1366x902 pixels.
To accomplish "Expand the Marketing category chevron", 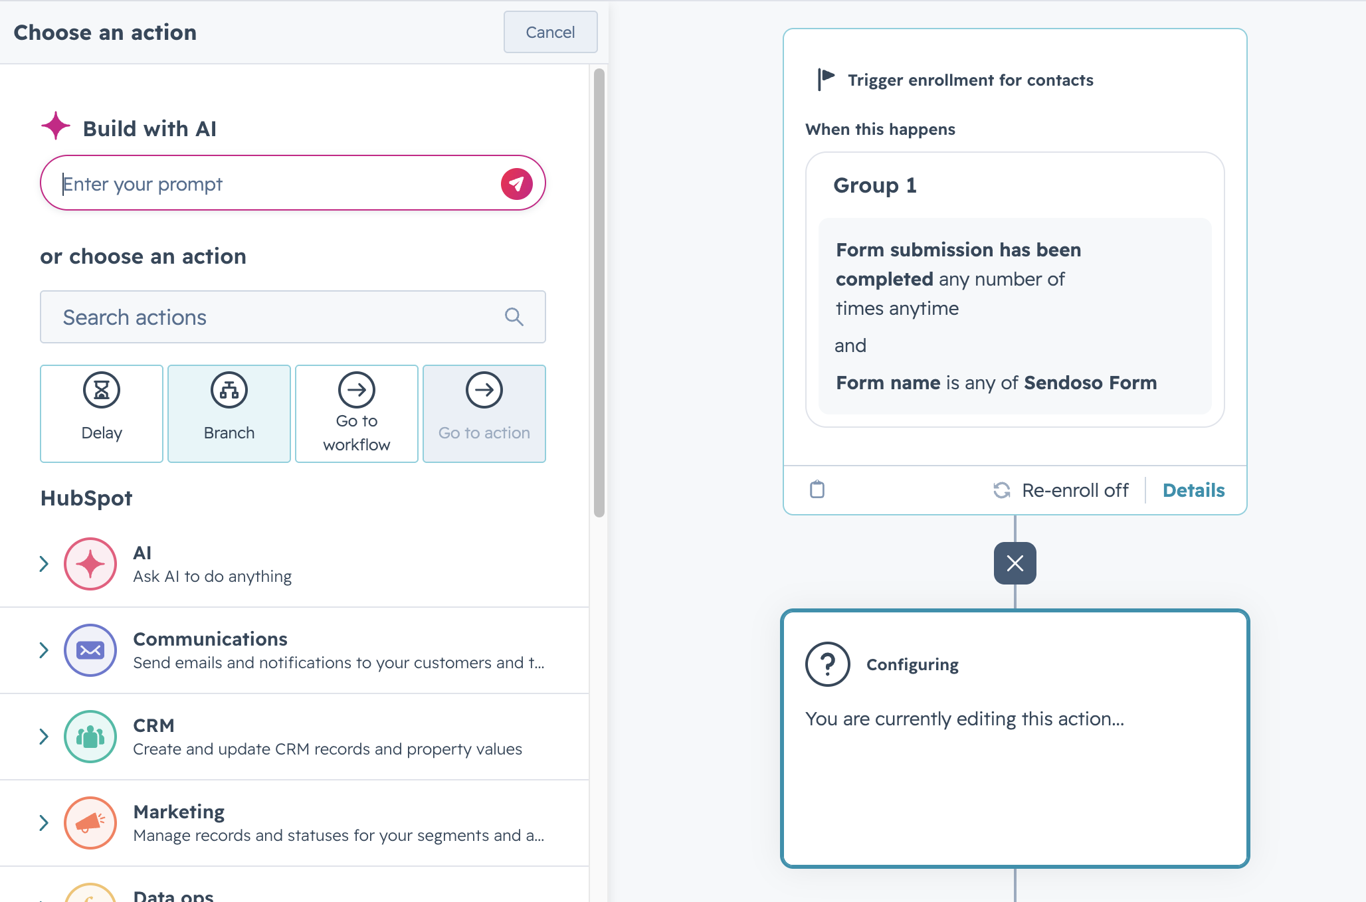I will coord(44,823).
